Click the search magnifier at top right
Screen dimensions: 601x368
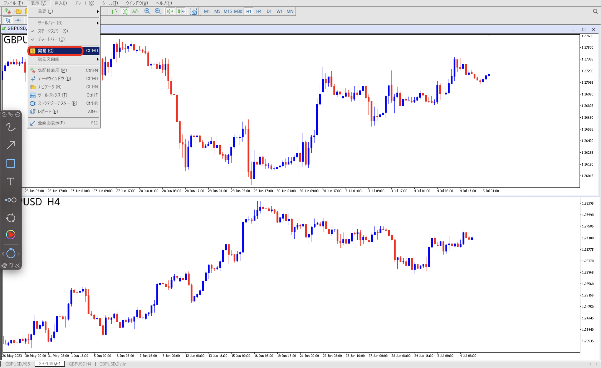[x=595, y=11]
